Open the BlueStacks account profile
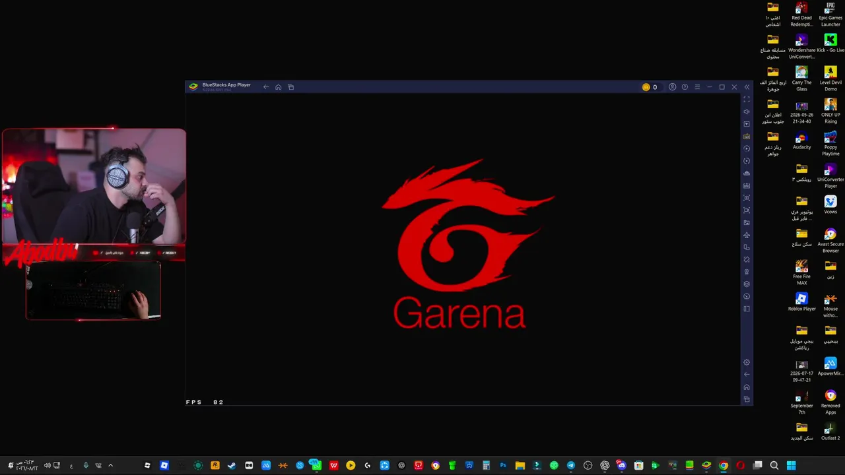 (672, 87)
